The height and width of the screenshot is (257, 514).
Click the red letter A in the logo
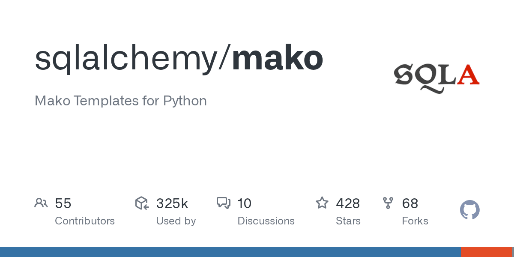click(x=468, y=75)
